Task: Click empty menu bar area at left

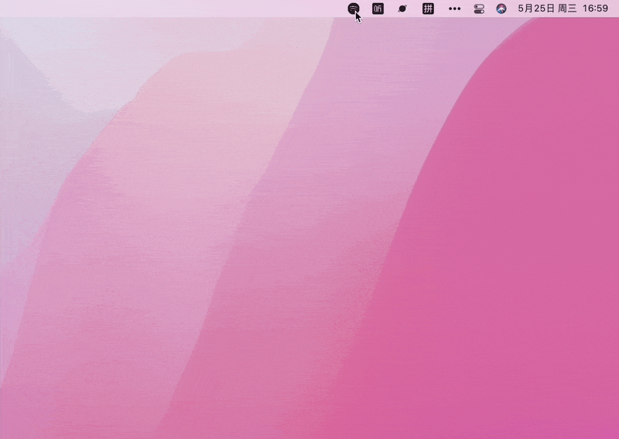Action: pyautogui.click(x=116, y=9)
